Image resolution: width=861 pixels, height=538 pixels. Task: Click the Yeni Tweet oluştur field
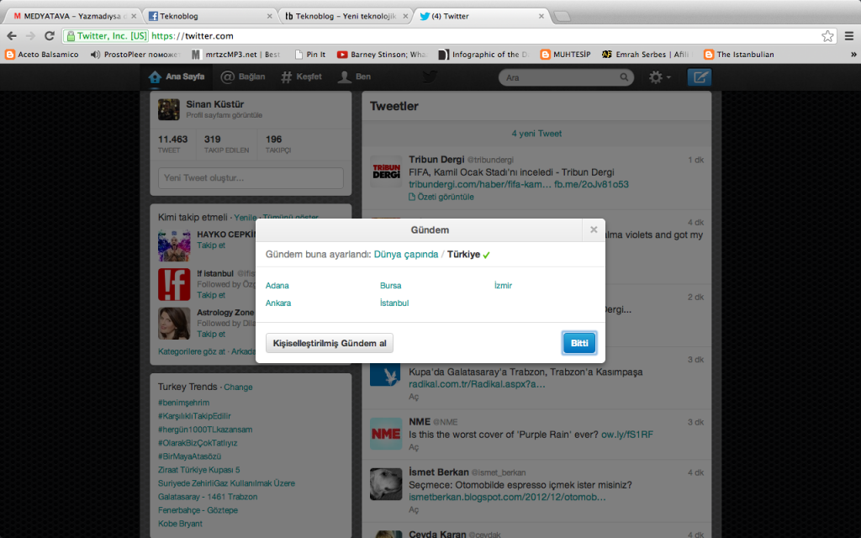click(250, 177)
